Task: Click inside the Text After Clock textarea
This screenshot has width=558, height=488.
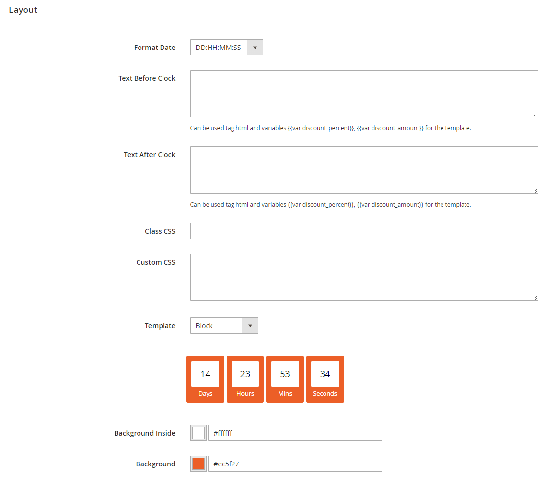Action: (364, 170)
